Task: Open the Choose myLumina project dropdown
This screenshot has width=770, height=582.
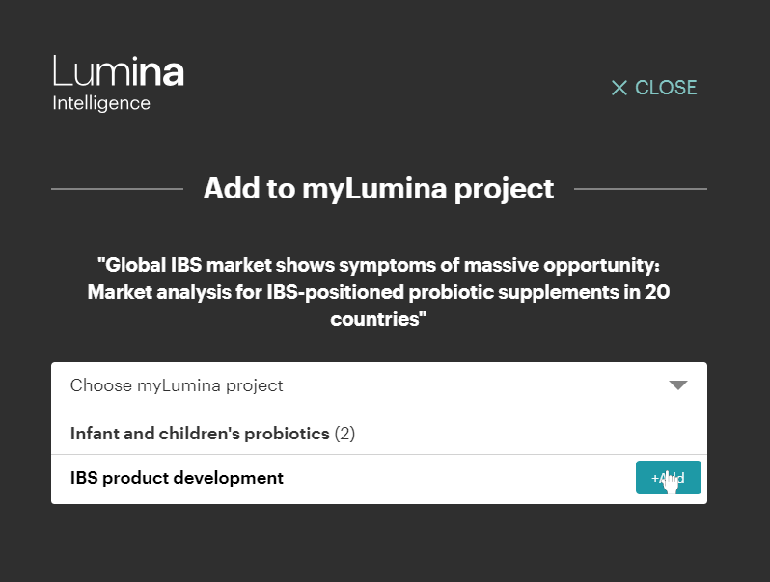Action: tap(378, 385)
